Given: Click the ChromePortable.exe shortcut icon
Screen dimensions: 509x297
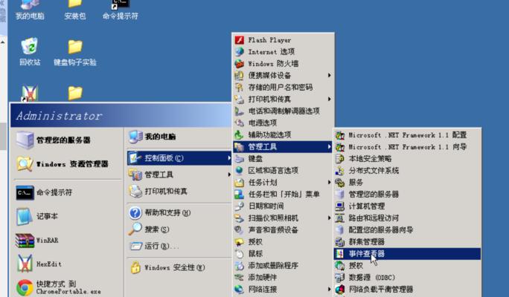Looking at the screenshot, I should pyautogui.click(x=25, y=287).
